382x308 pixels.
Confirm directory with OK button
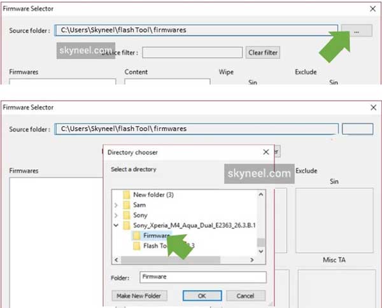[x=202, y=295]
